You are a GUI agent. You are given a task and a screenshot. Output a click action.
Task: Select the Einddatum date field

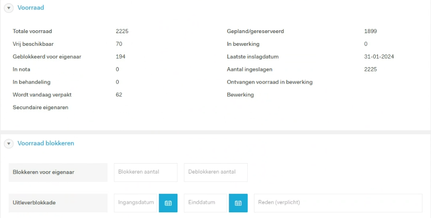[x=206, y=203]
